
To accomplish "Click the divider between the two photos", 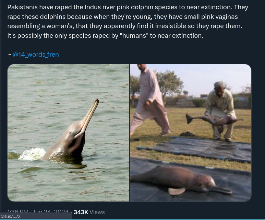I will coord(130,133).
